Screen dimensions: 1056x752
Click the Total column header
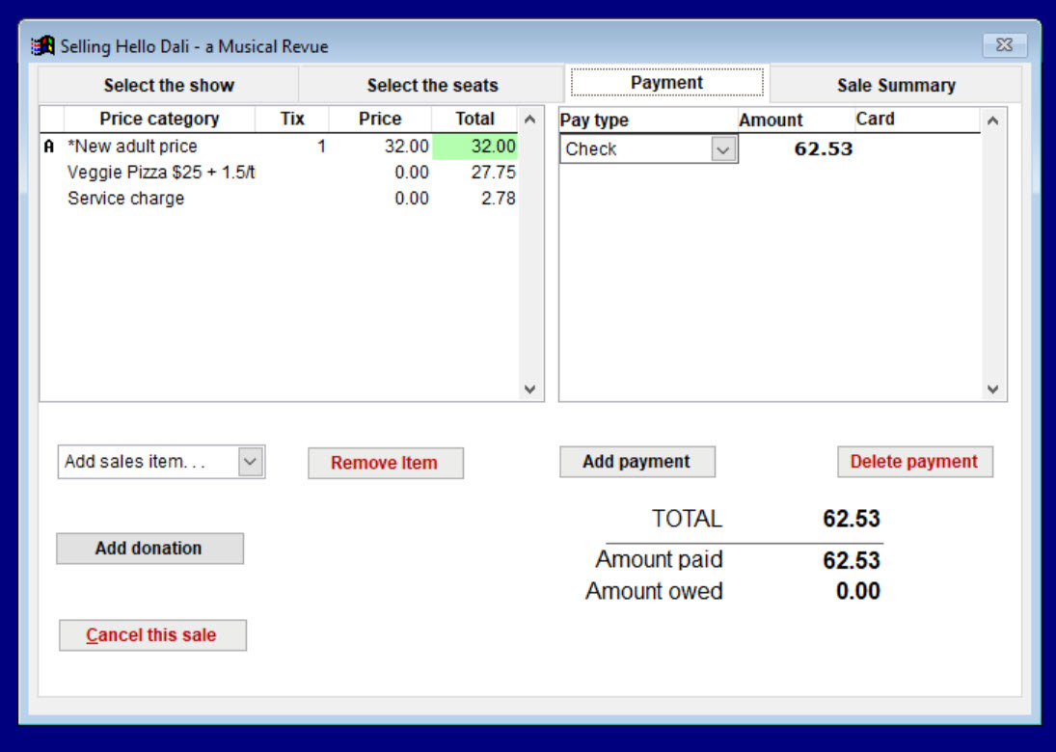pos(474,120)
